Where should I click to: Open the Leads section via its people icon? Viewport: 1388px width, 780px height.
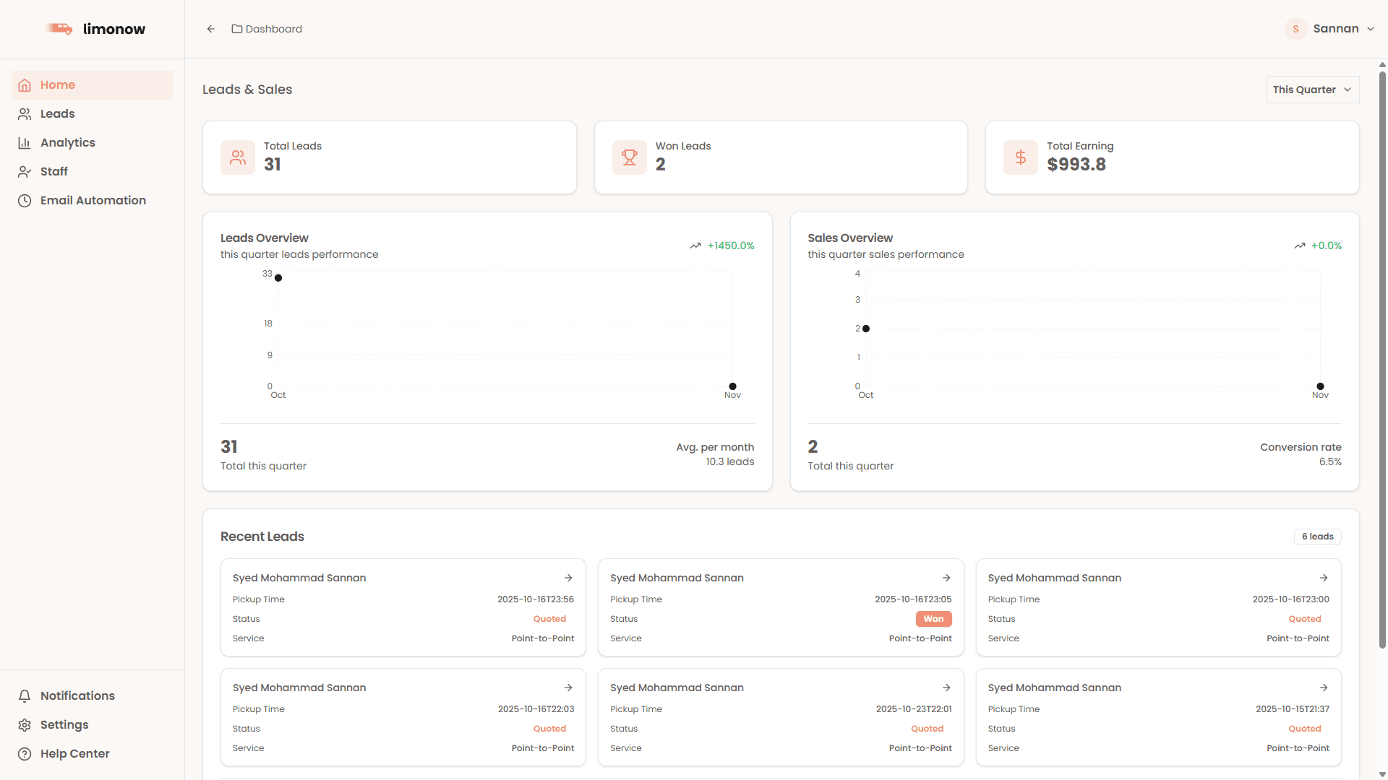[25, 113]
